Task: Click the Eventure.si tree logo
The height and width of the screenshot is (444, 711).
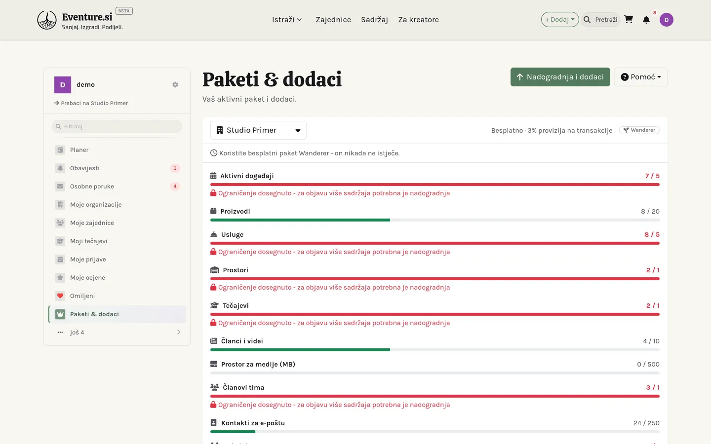Action: point(47,20)
